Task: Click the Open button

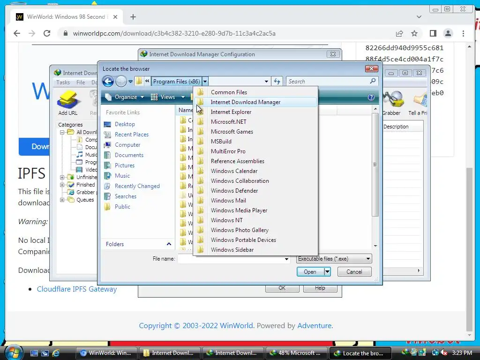Action: (310, 272)
